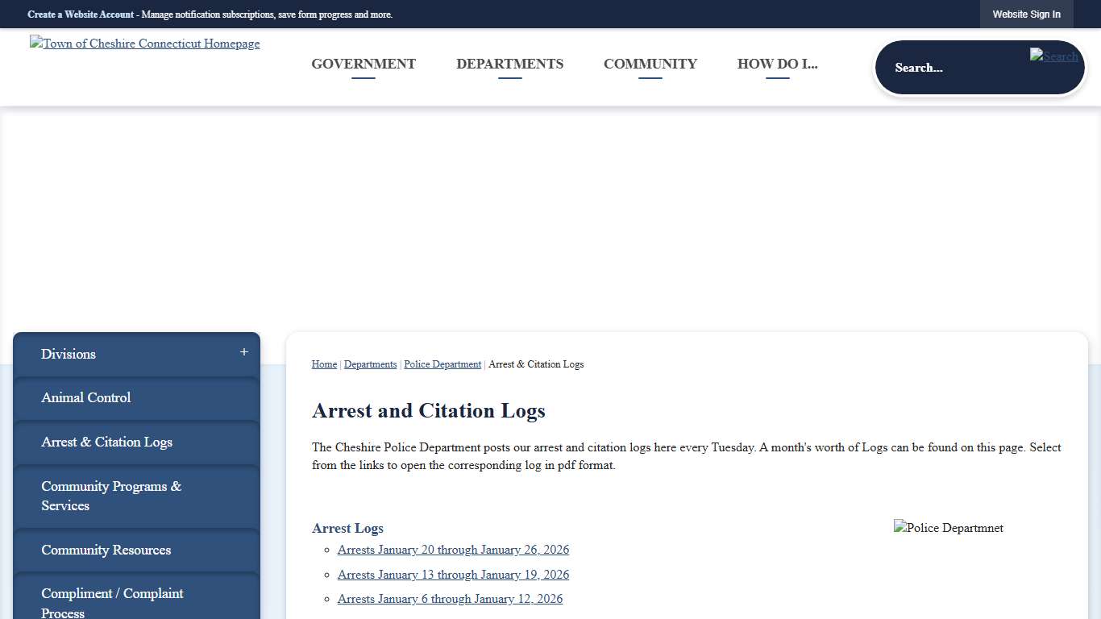Open Police Department breadcrumb link
This screenshot has width=1101, height=619.
[442, 364]
